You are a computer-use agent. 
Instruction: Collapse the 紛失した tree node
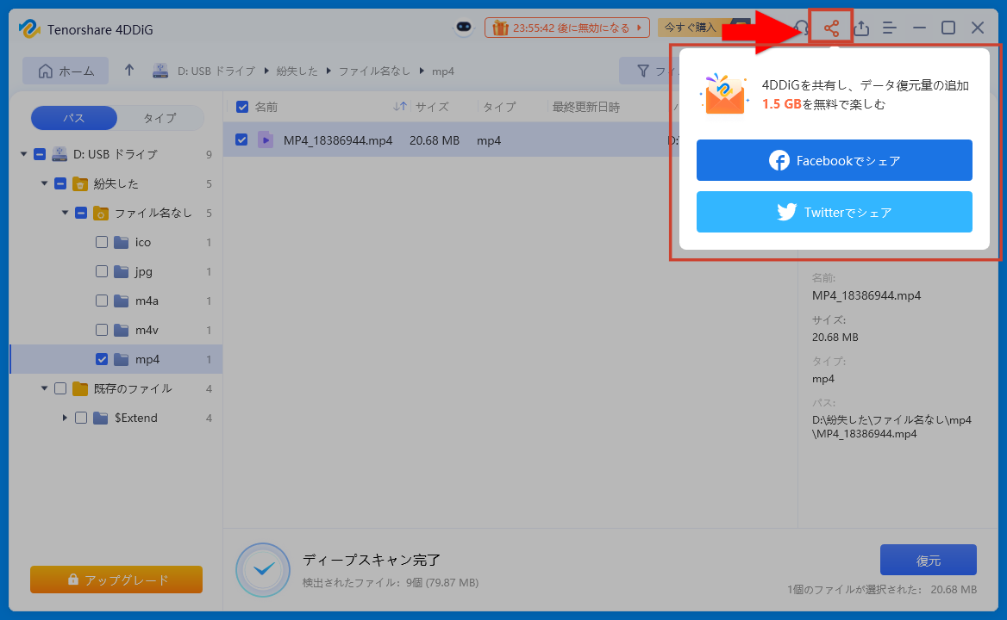[44, 183]
